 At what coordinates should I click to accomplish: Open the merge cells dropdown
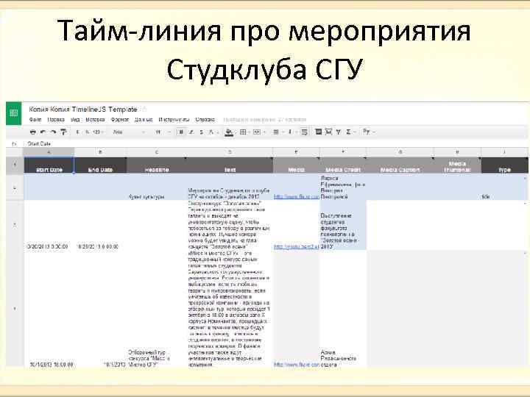(x=258, y=132)
